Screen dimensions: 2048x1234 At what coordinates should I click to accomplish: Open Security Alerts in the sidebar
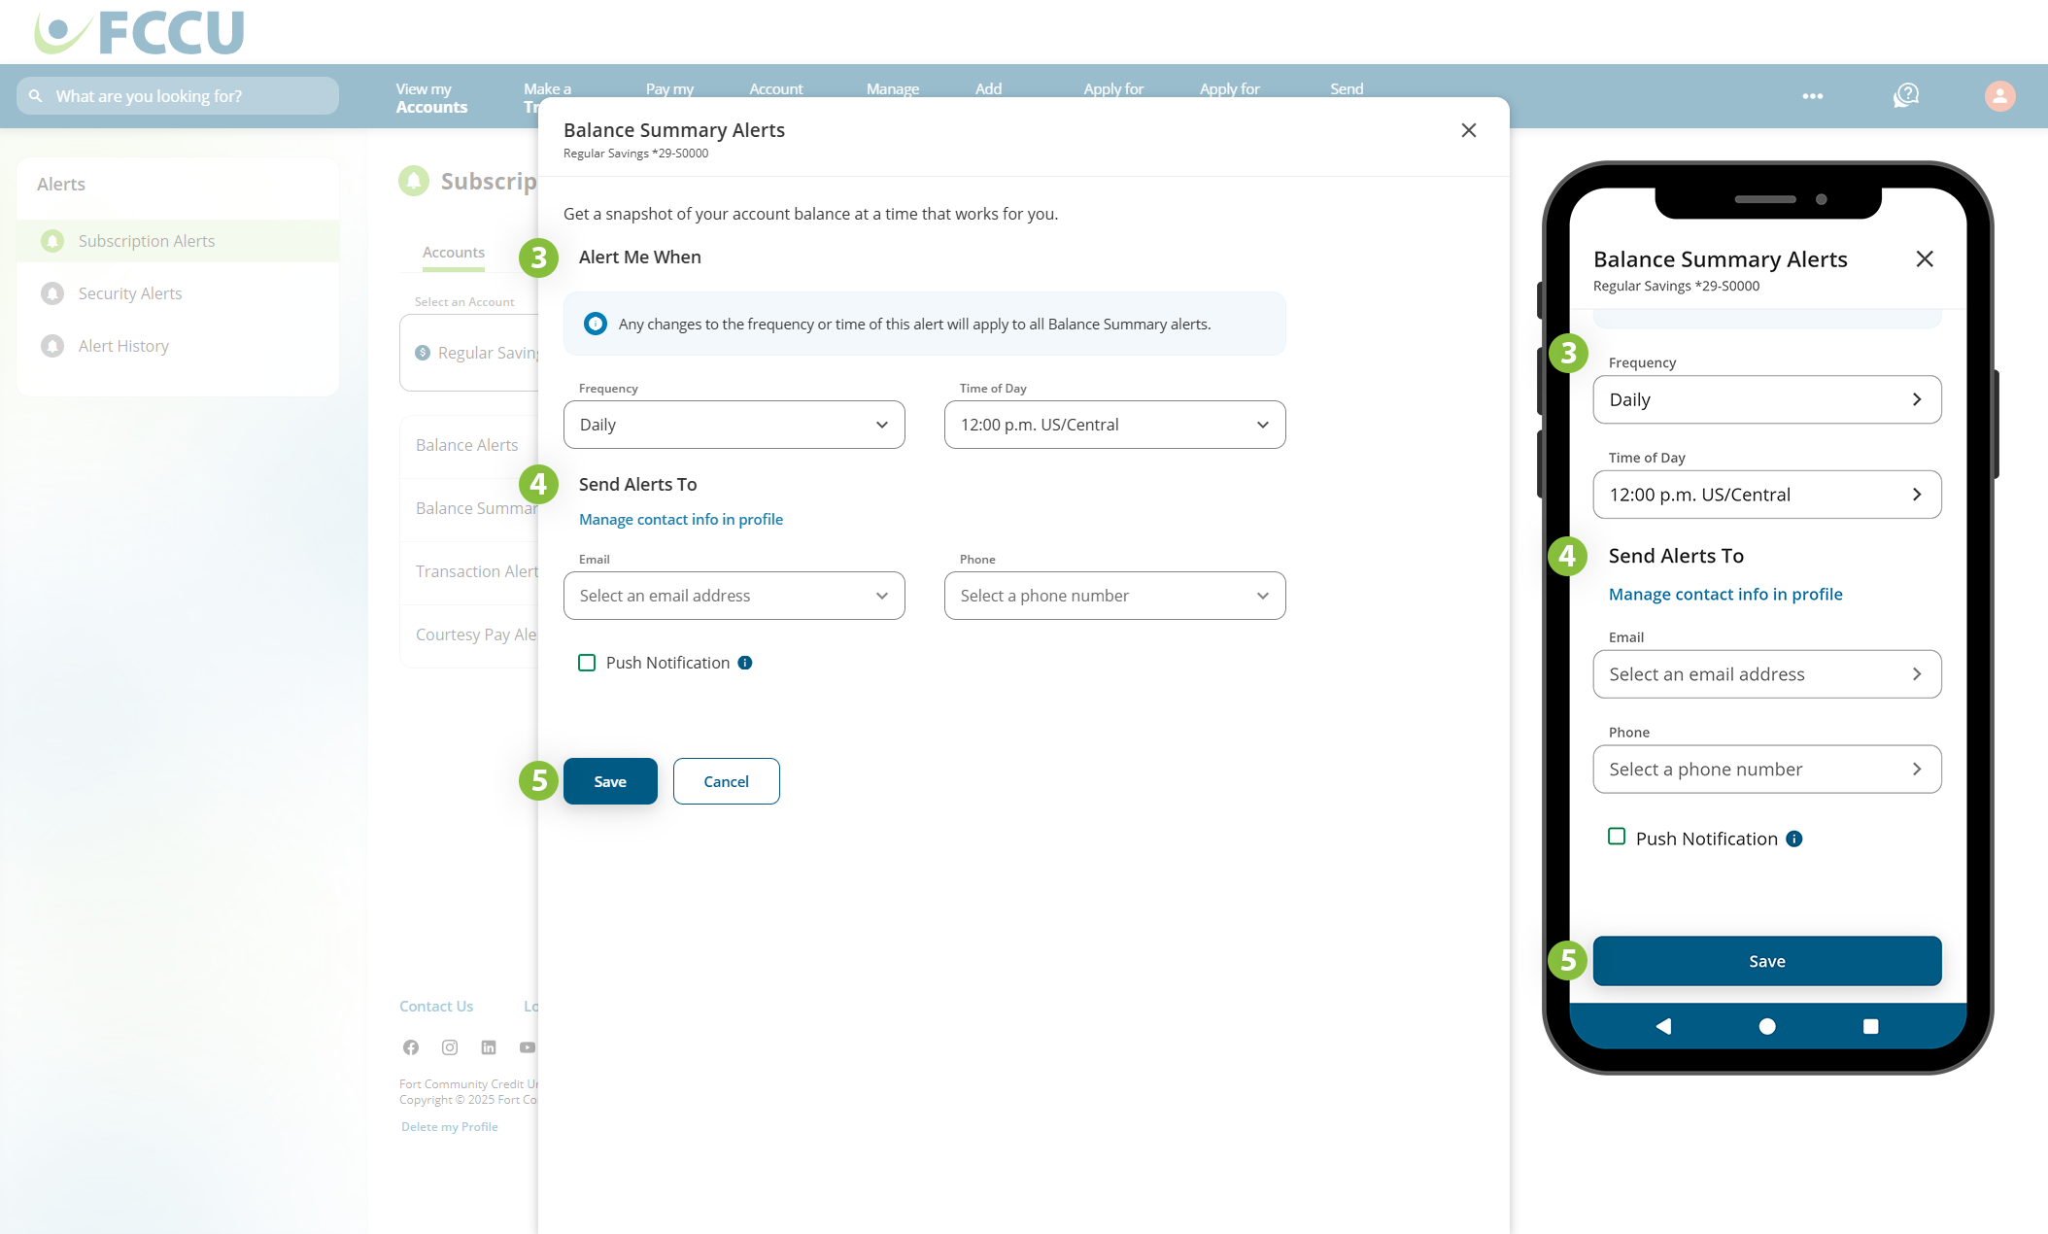pyautogui.click(x=130, y=293)
